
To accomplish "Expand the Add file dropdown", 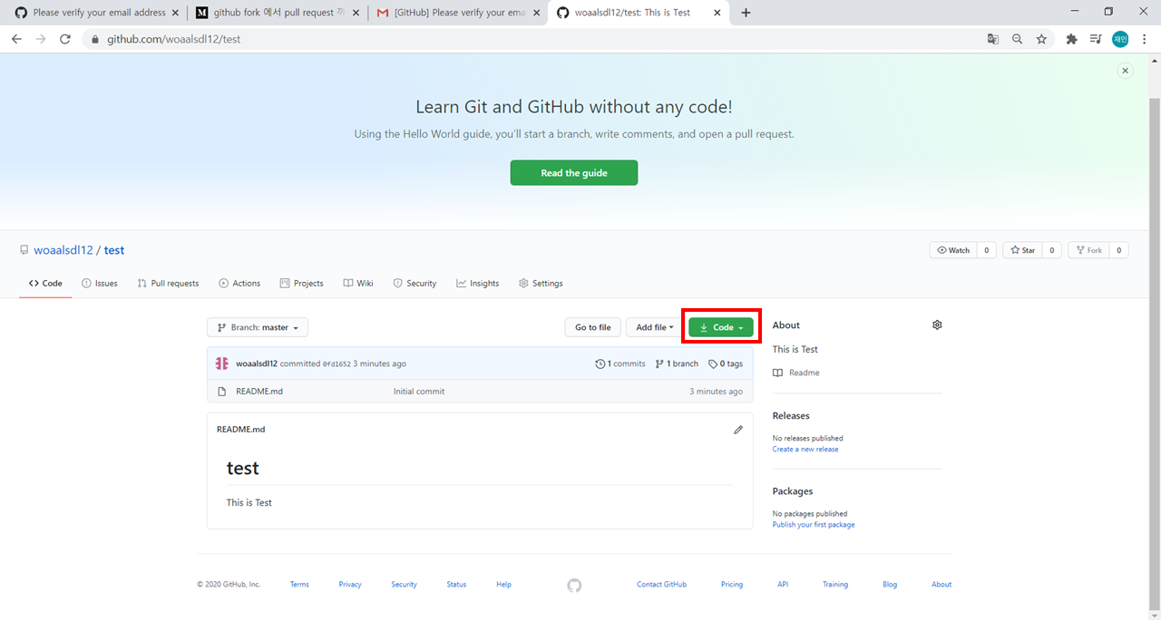I will [654, 327].
